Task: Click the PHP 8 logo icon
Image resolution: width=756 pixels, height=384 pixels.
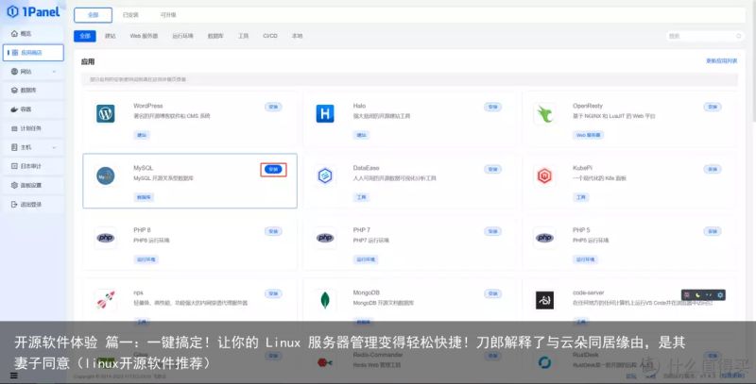Action: [106, 238]
